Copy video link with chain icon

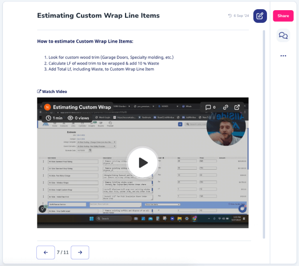tap(226, 107)
